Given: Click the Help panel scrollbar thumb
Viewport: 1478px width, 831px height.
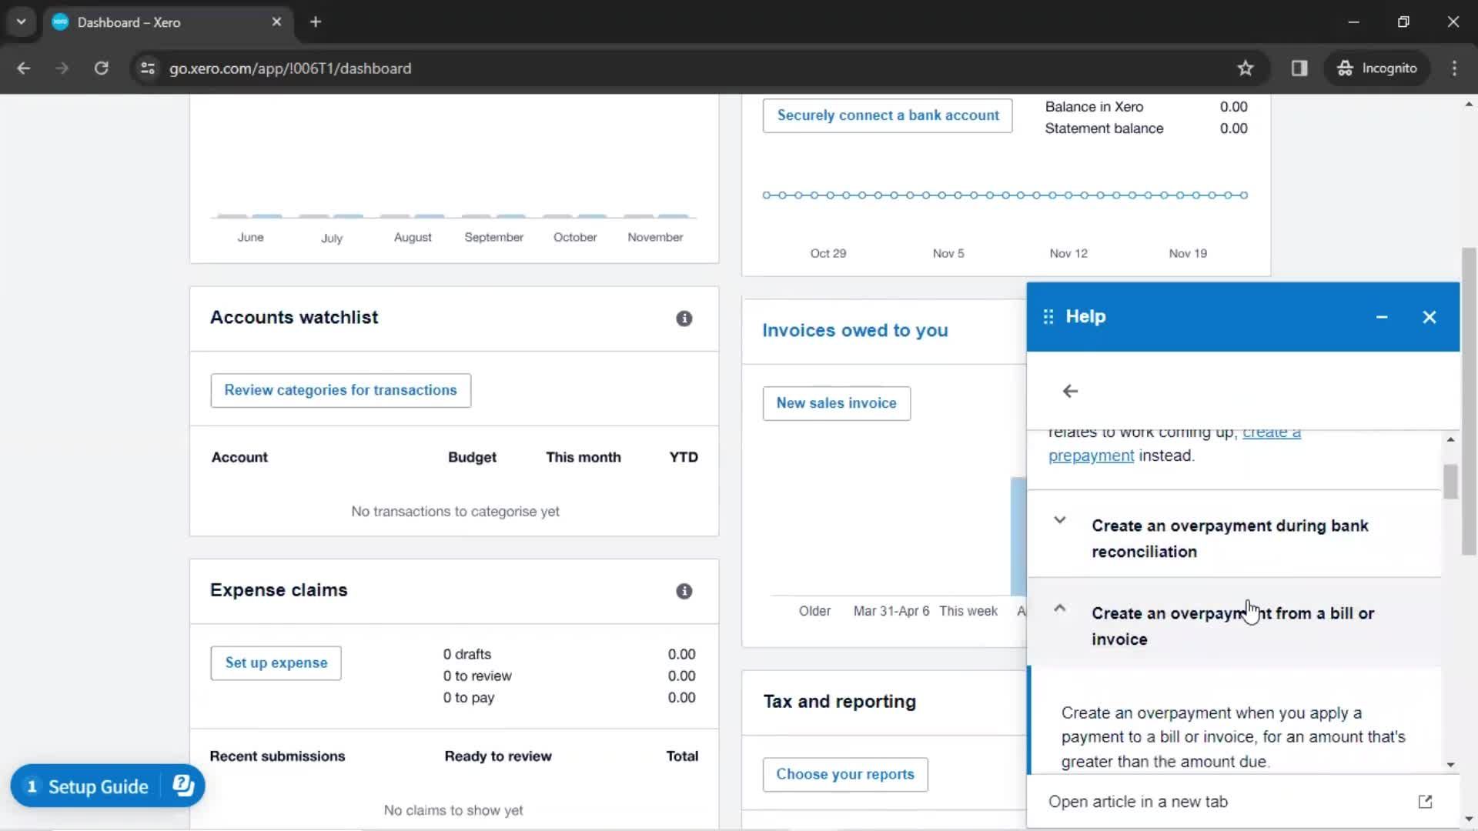Looking at the screenshot, I should coord(1450,482).
